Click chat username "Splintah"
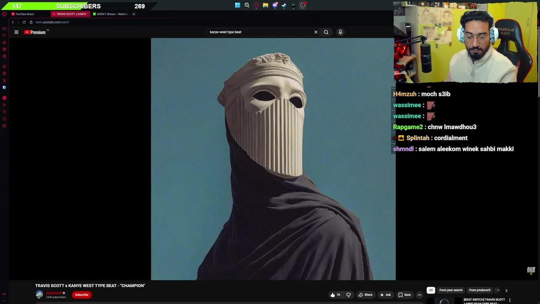 pos(418,138)
